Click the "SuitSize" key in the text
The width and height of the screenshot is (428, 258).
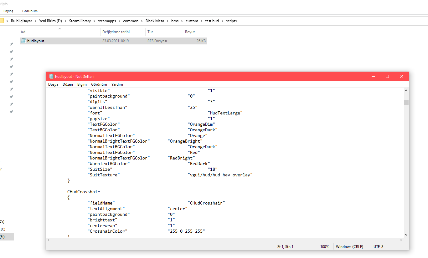tap(100, 169)
